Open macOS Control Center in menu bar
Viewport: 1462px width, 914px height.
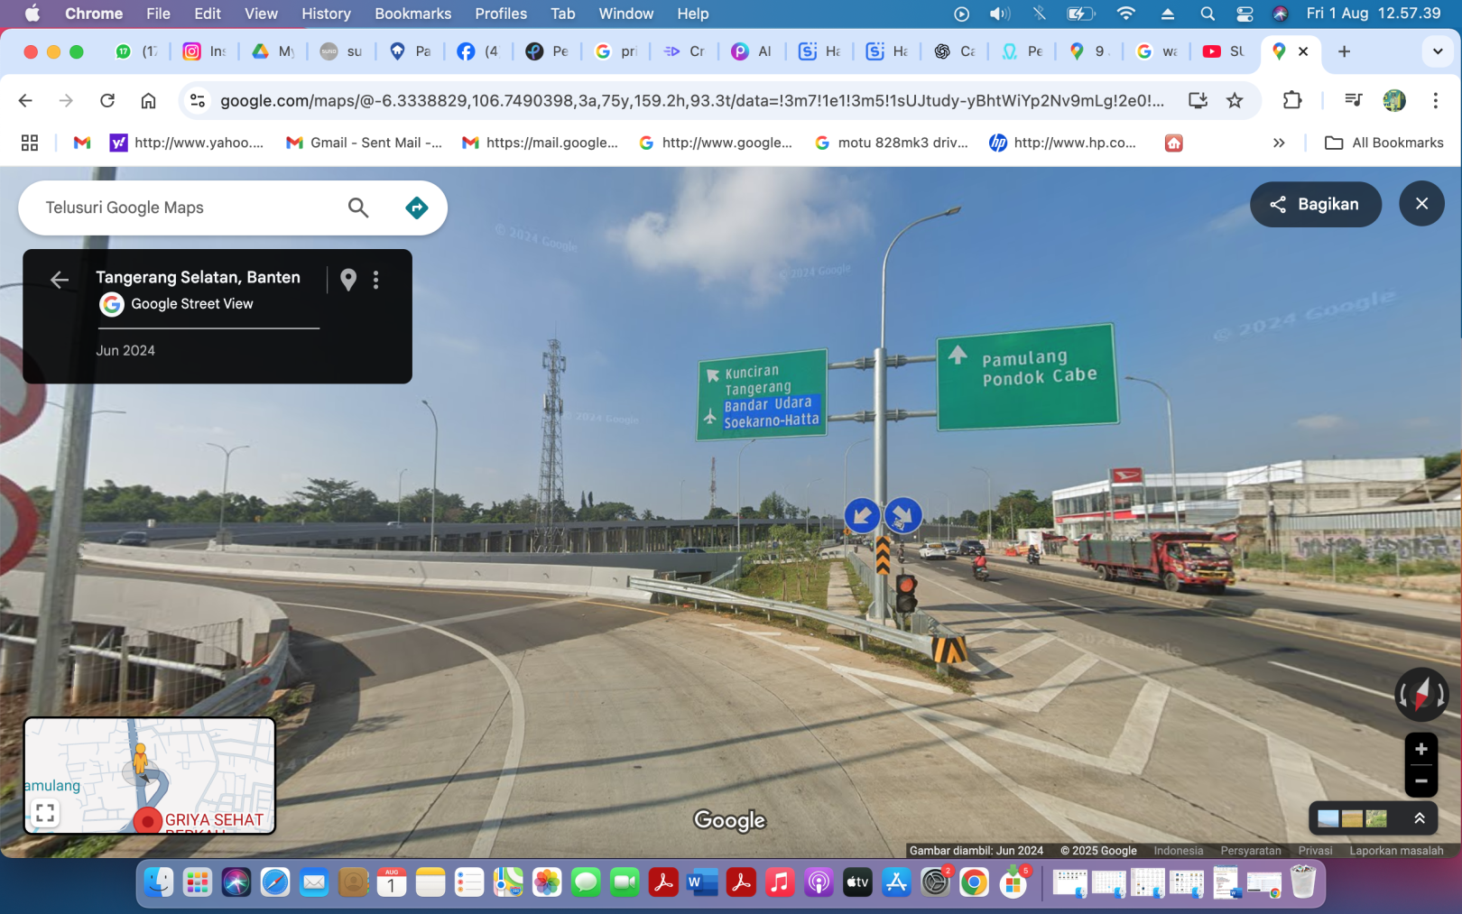point(1245,14)
